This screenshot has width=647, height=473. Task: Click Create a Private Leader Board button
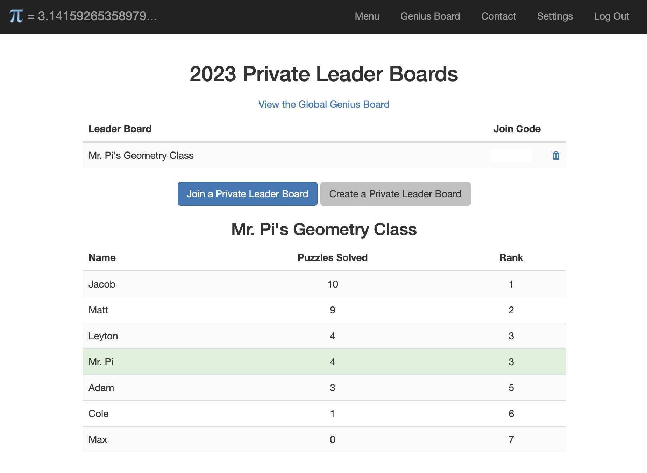click(x=396, y=194)
